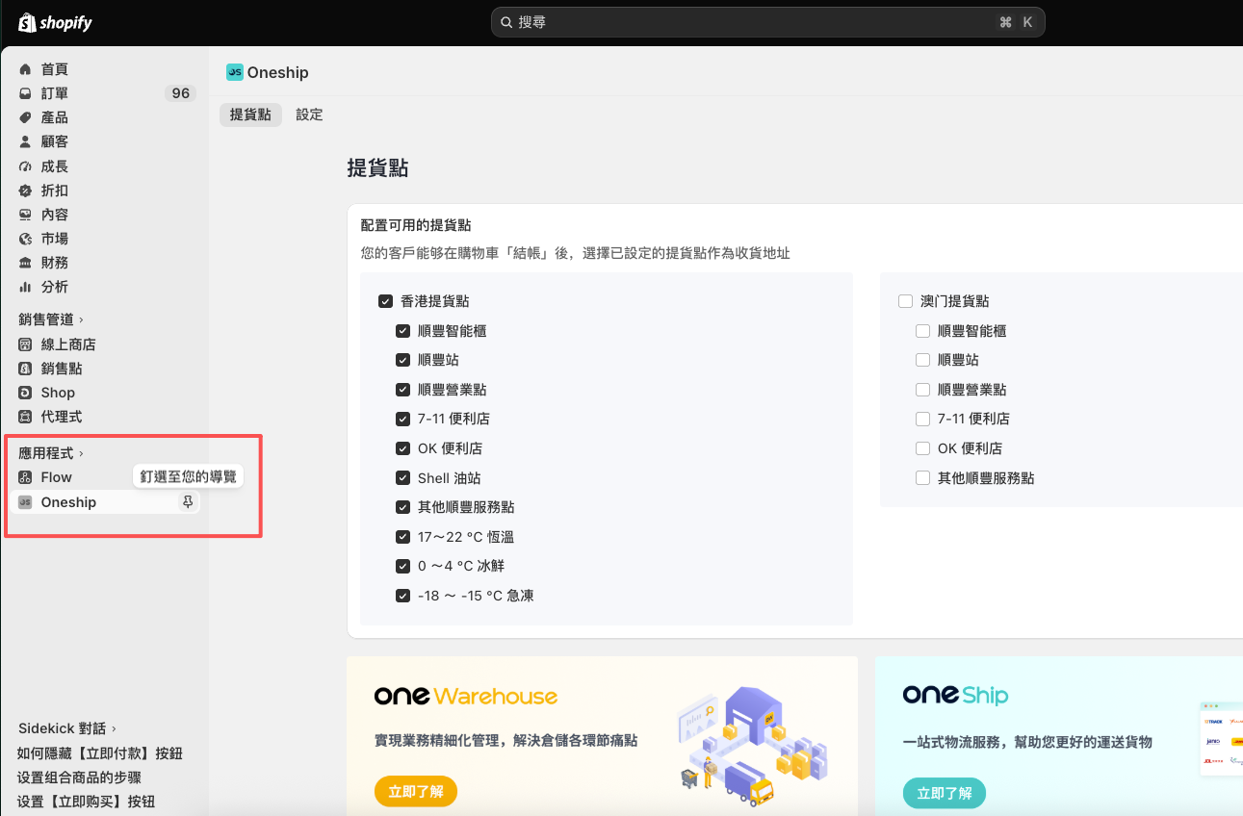
Task: Click the Shop channel icon
Action: [x=25, y=393]
